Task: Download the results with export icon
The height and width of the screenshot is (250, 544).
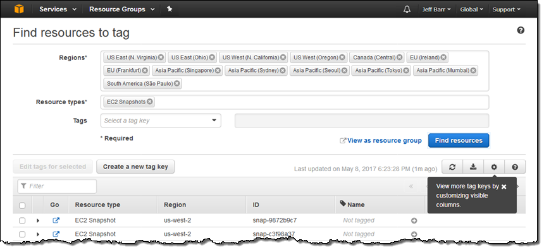Action: [473, 167]
